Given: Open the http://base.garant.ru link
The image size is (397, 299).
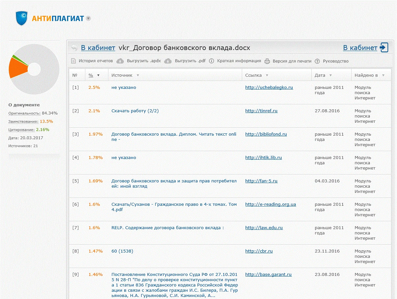Looking at the screenshot, I should pos(268,275).
